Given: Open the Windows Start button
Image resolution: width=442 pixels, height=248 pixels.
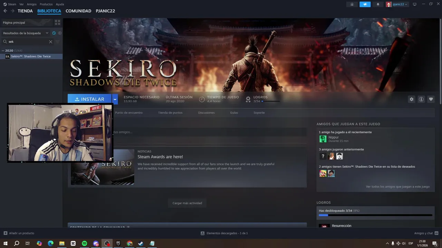Looking at the screenshot, I should click(x=6, y=243).
